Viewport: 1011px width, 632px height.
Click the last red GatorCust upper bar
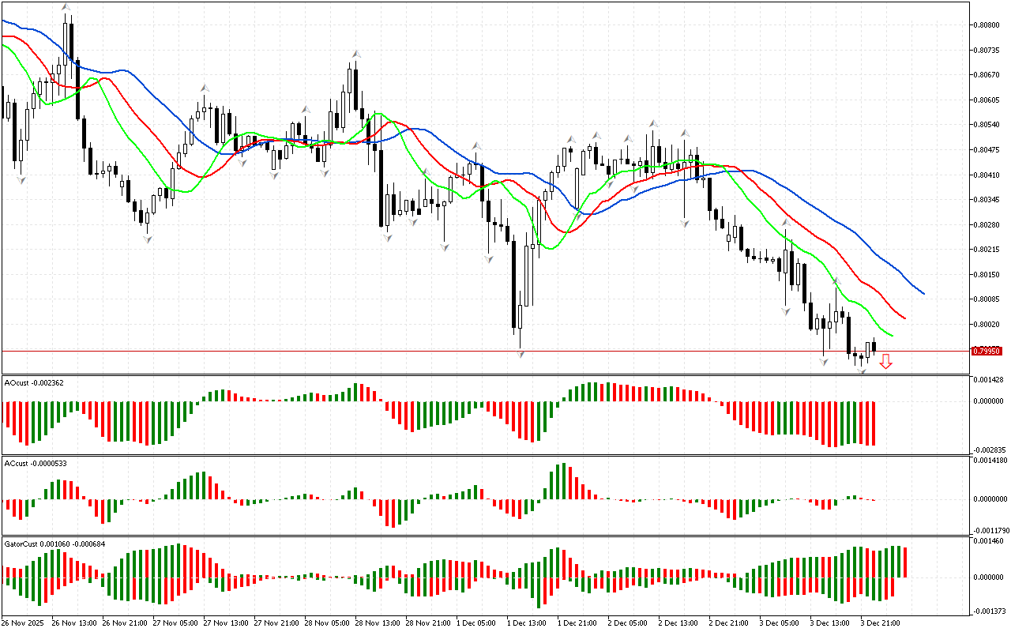tap(905, 562)
